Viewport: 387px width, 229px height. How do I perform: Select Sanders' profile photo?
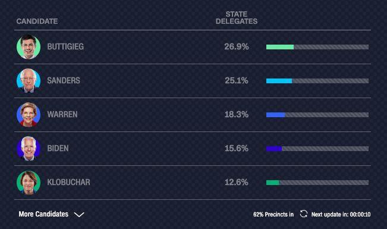click(x=29, y=81)
